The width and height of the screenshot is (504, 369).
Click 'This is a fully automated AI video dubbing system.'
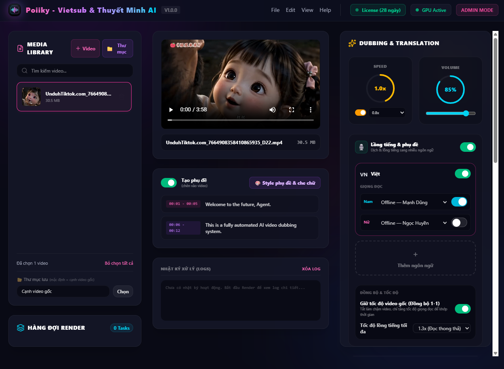251,228
